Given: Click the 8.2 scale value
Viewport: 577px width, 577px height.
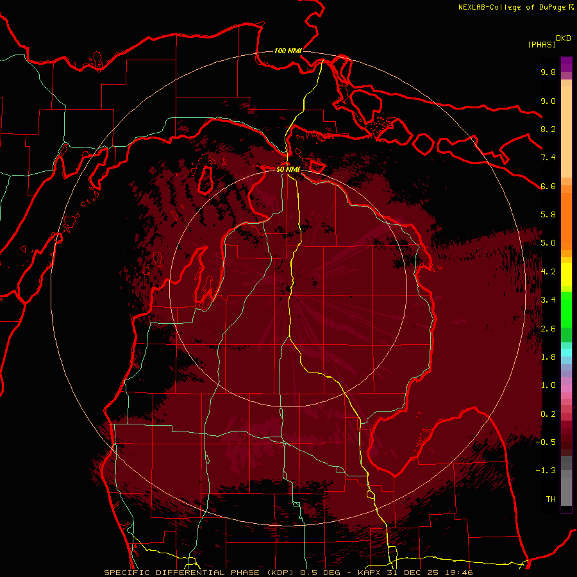Looking at the screenshot, I should [x=548, y=129].
